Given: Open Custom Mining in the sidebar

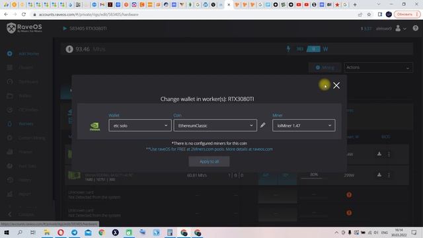Looking at the screenshot, I should pos(26,138).
